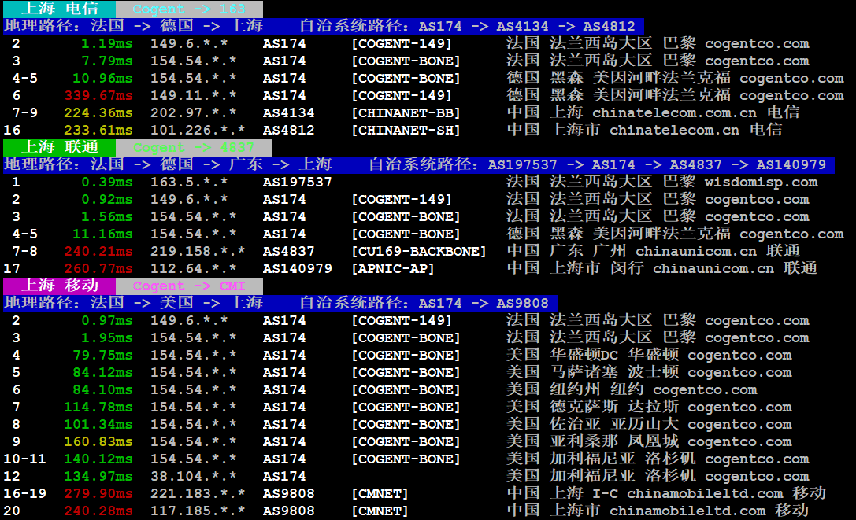
Task: Click the 上海 电信 header label
Action: click(59, 9)
